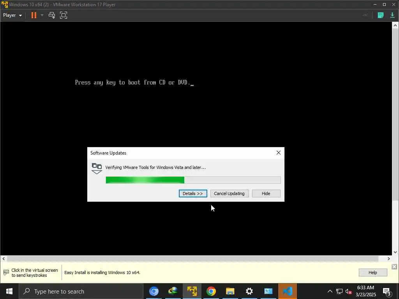Open the clock and date flyout
The height and width of the screenshot is (299, 399).
pos(366,291)
